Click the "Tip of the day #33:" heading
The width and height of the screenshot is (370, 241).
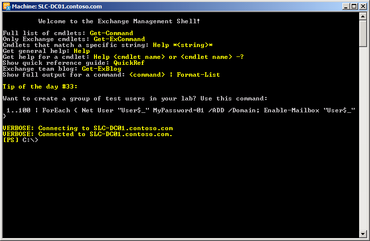coord(37,87)
